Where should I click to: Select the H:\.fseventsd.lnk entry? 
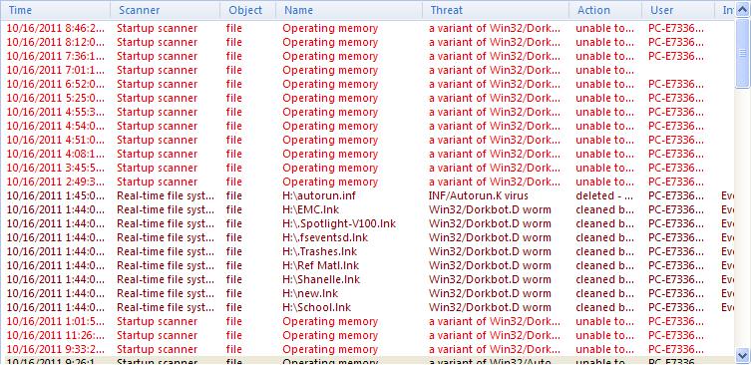pos(368,237)
